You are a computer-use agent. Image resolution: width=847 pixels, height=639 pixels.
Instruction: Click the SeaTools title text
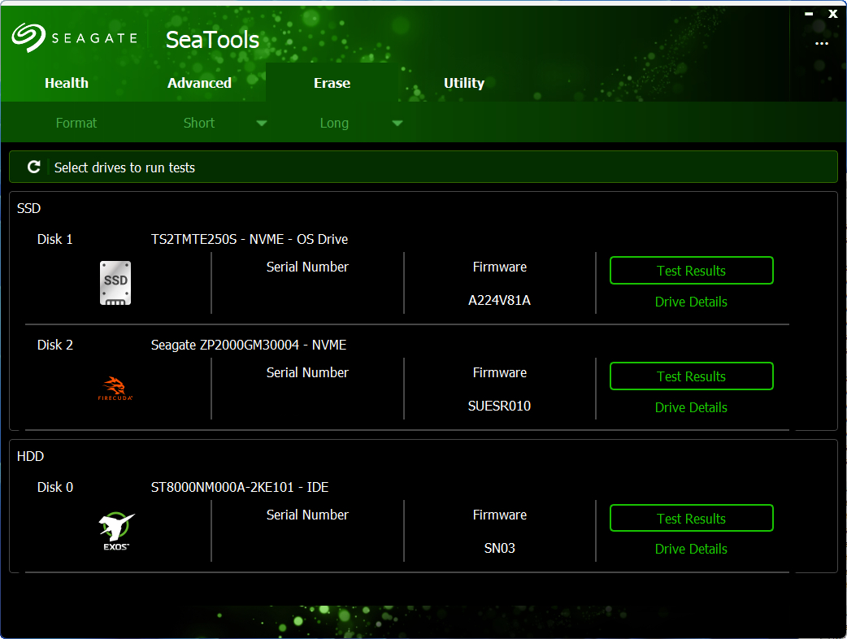pos(212,40)
